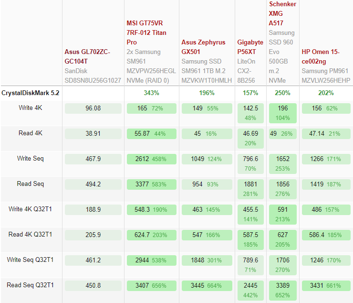Click the 2612 458% cell
This screenshot has height=303, width=353.
click(152, 159)
